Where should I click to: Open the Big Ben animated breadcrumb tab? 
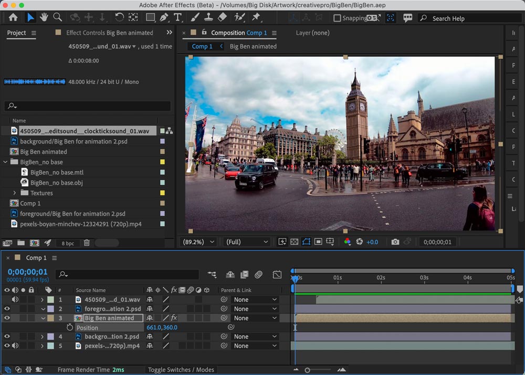coord(253,46)
